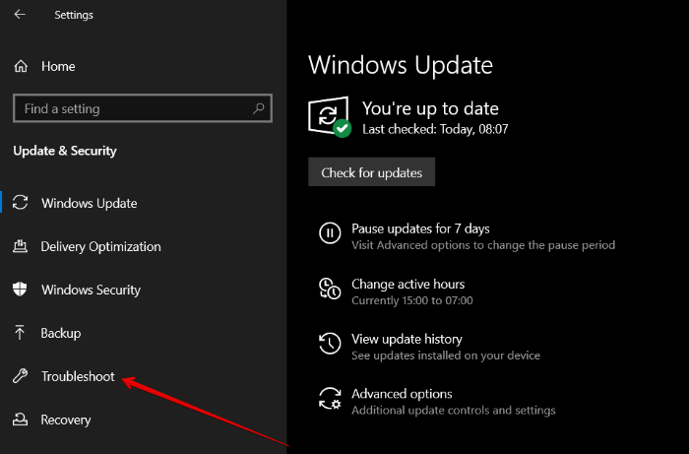Open Backup section
Viewport: 689px width, 454px height.
[x=61, y=333]
